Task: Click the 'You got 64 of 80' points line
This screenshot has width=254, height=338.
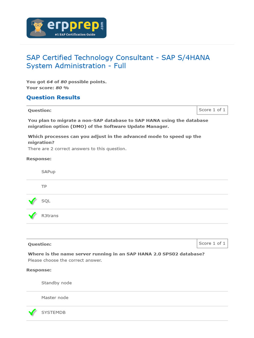Action: coord(66,82)
